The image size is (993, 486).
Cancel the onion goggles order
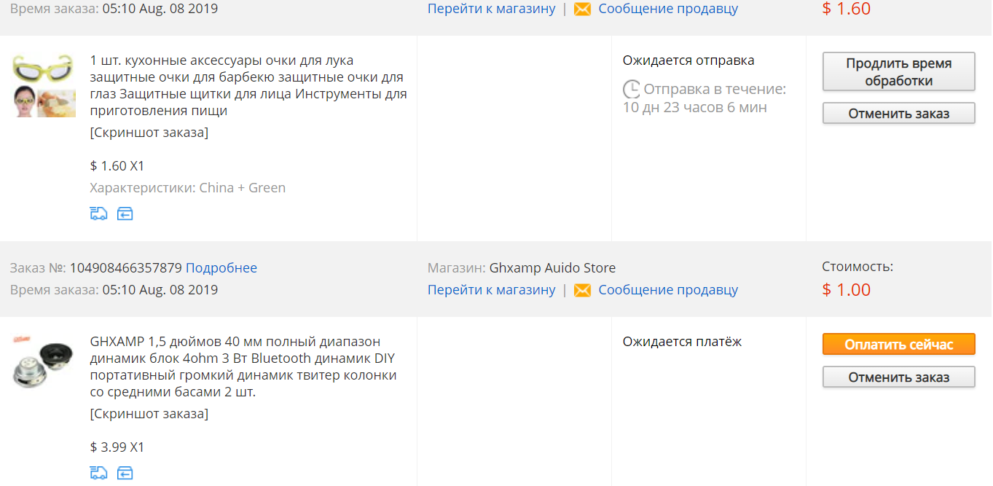[x=898, y=114]
